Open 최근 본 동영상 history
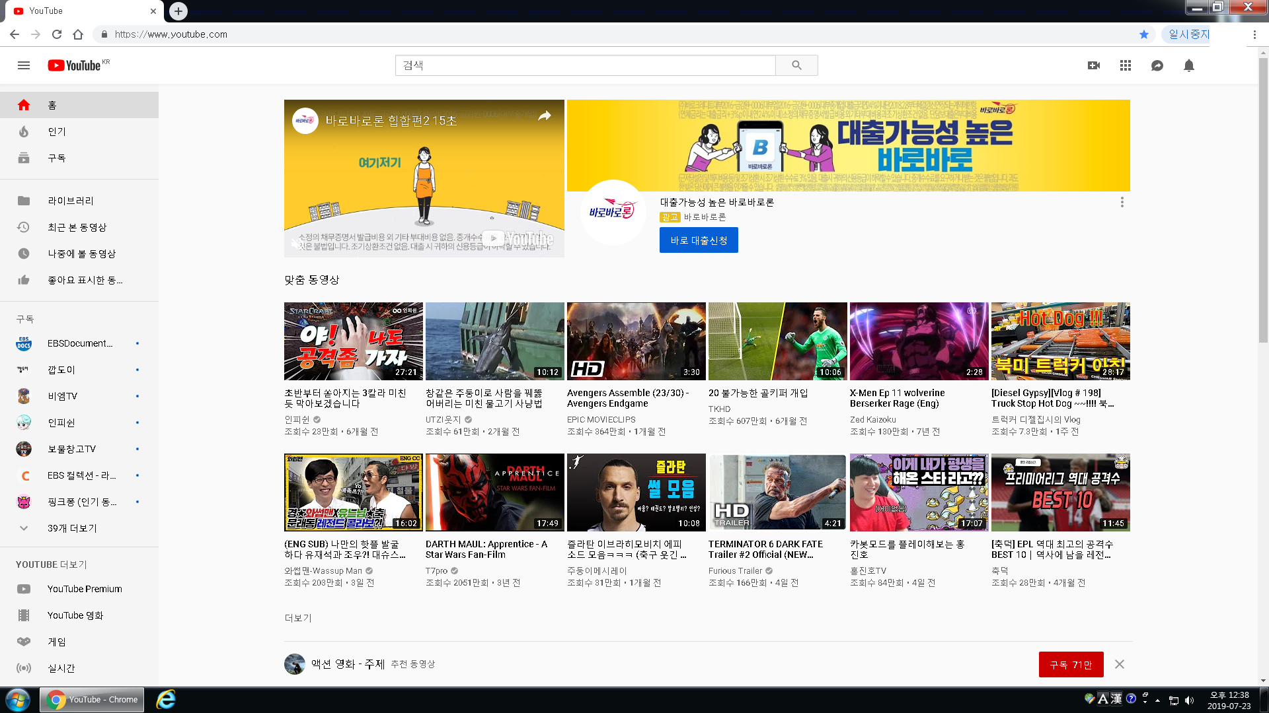This screenshot has width=1269, height=713. point(79,227)
